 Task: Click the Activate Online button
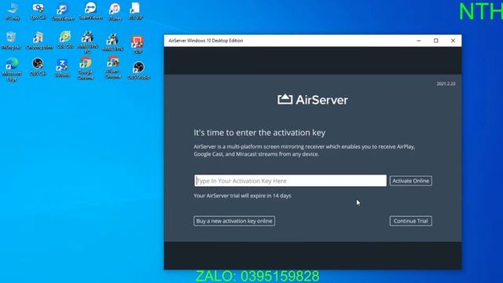(x=410, y=181)
